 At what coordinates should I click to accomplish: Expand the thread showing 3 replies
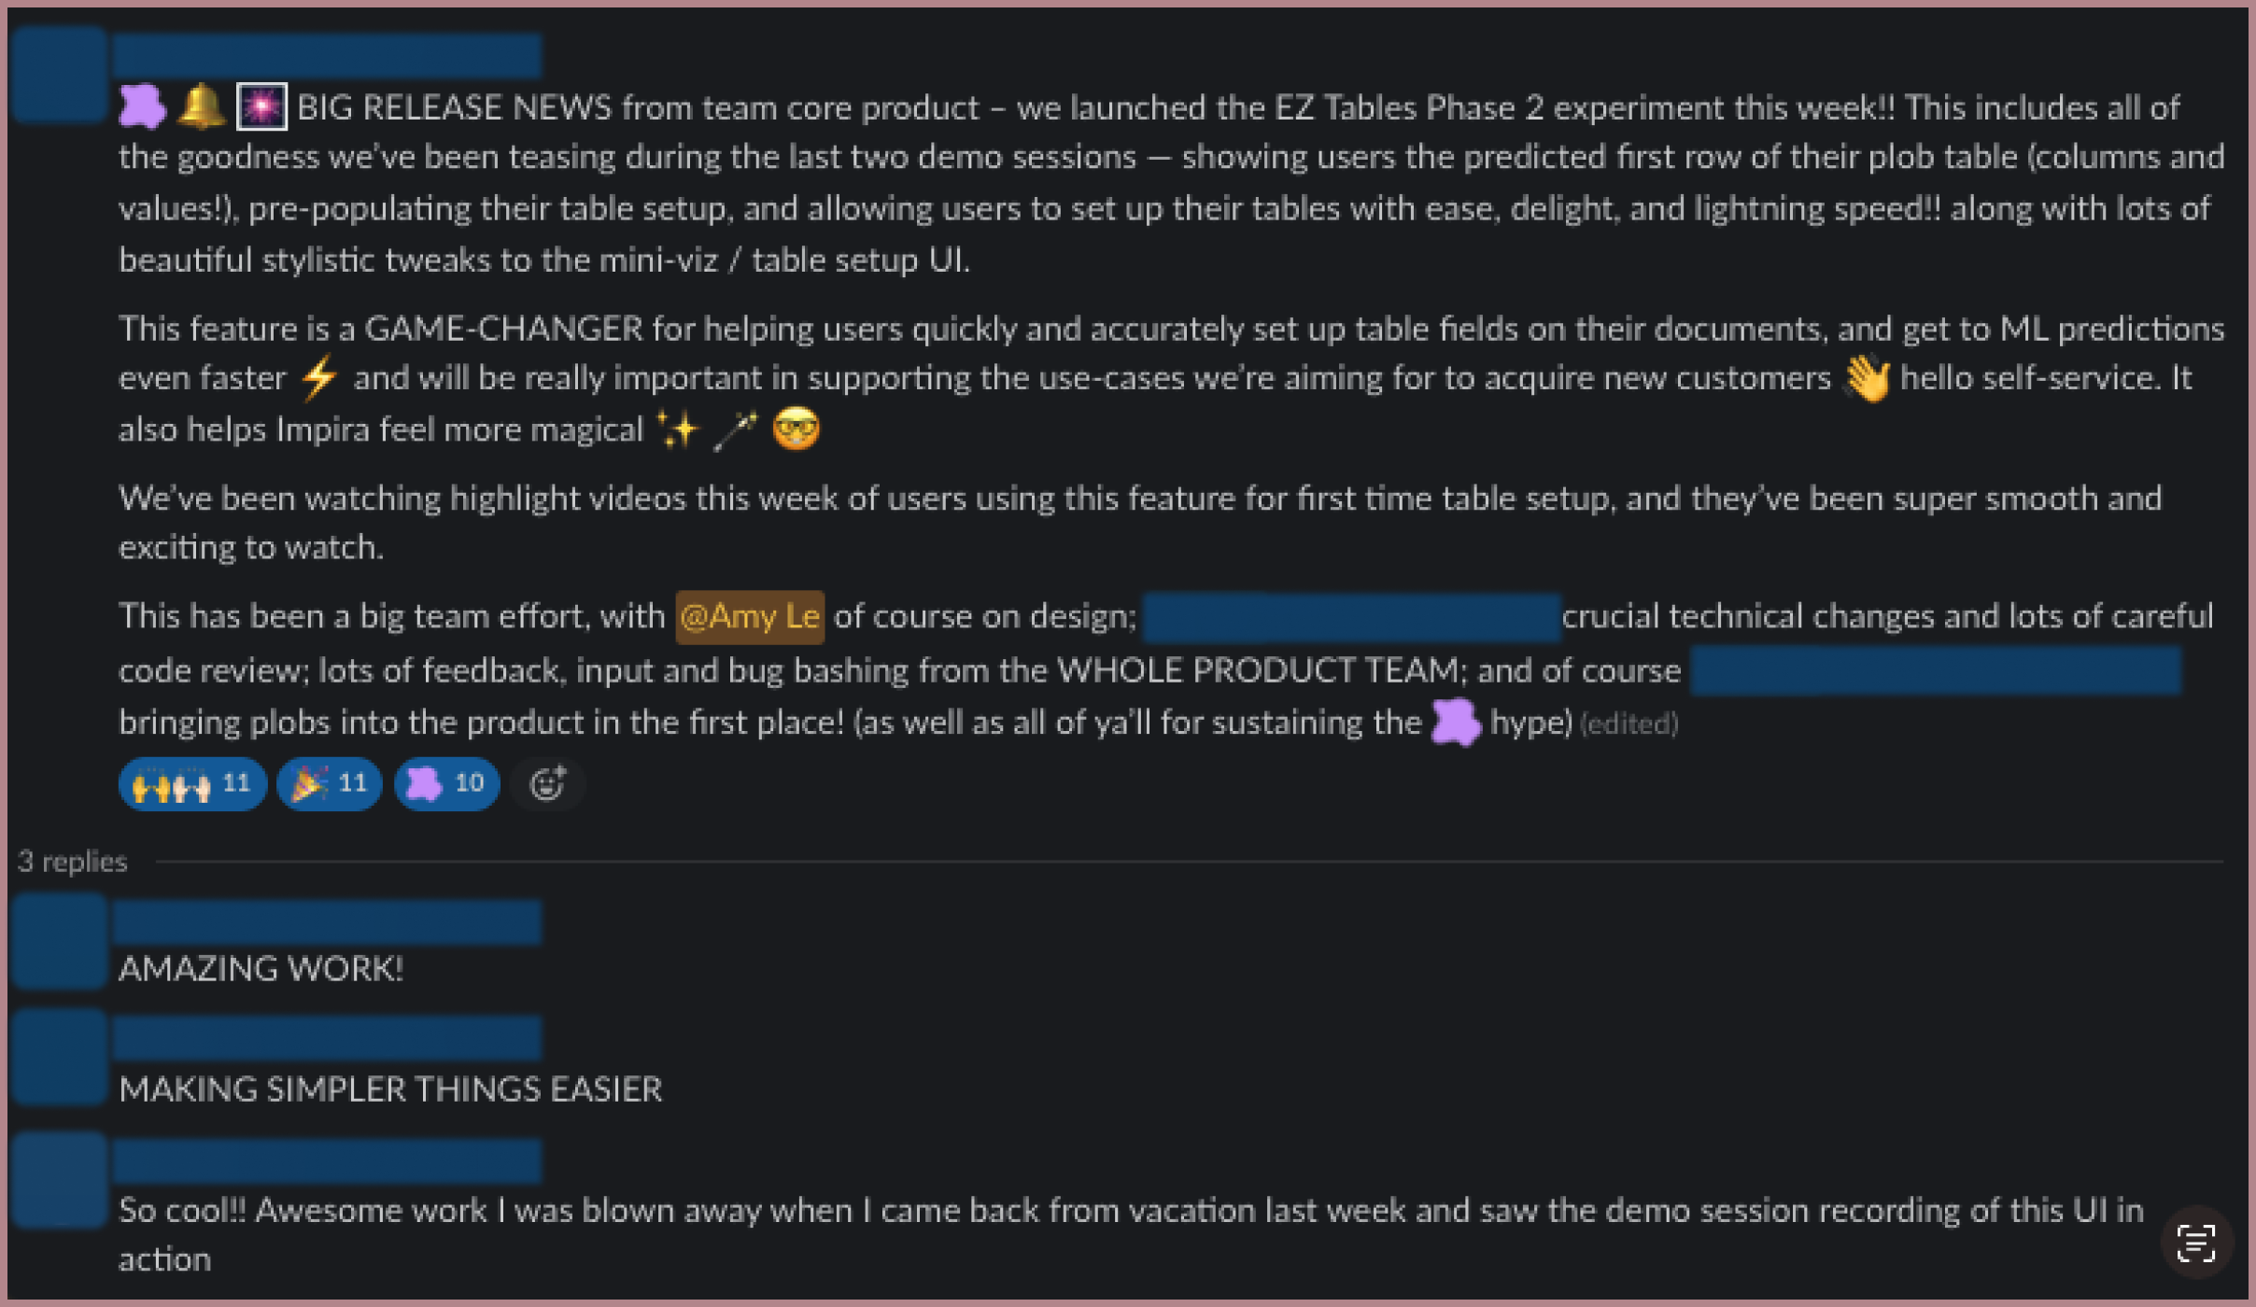[x=72, y=861]
